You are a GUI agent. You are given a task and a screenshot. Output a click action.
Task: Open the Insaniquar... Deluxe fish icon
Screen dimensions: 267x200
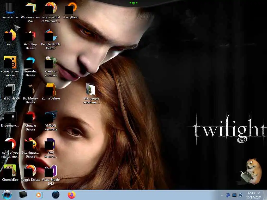[30, 148]
